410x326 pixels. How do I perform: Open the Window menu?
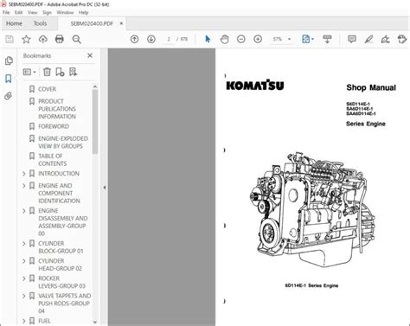pos(65,12)
